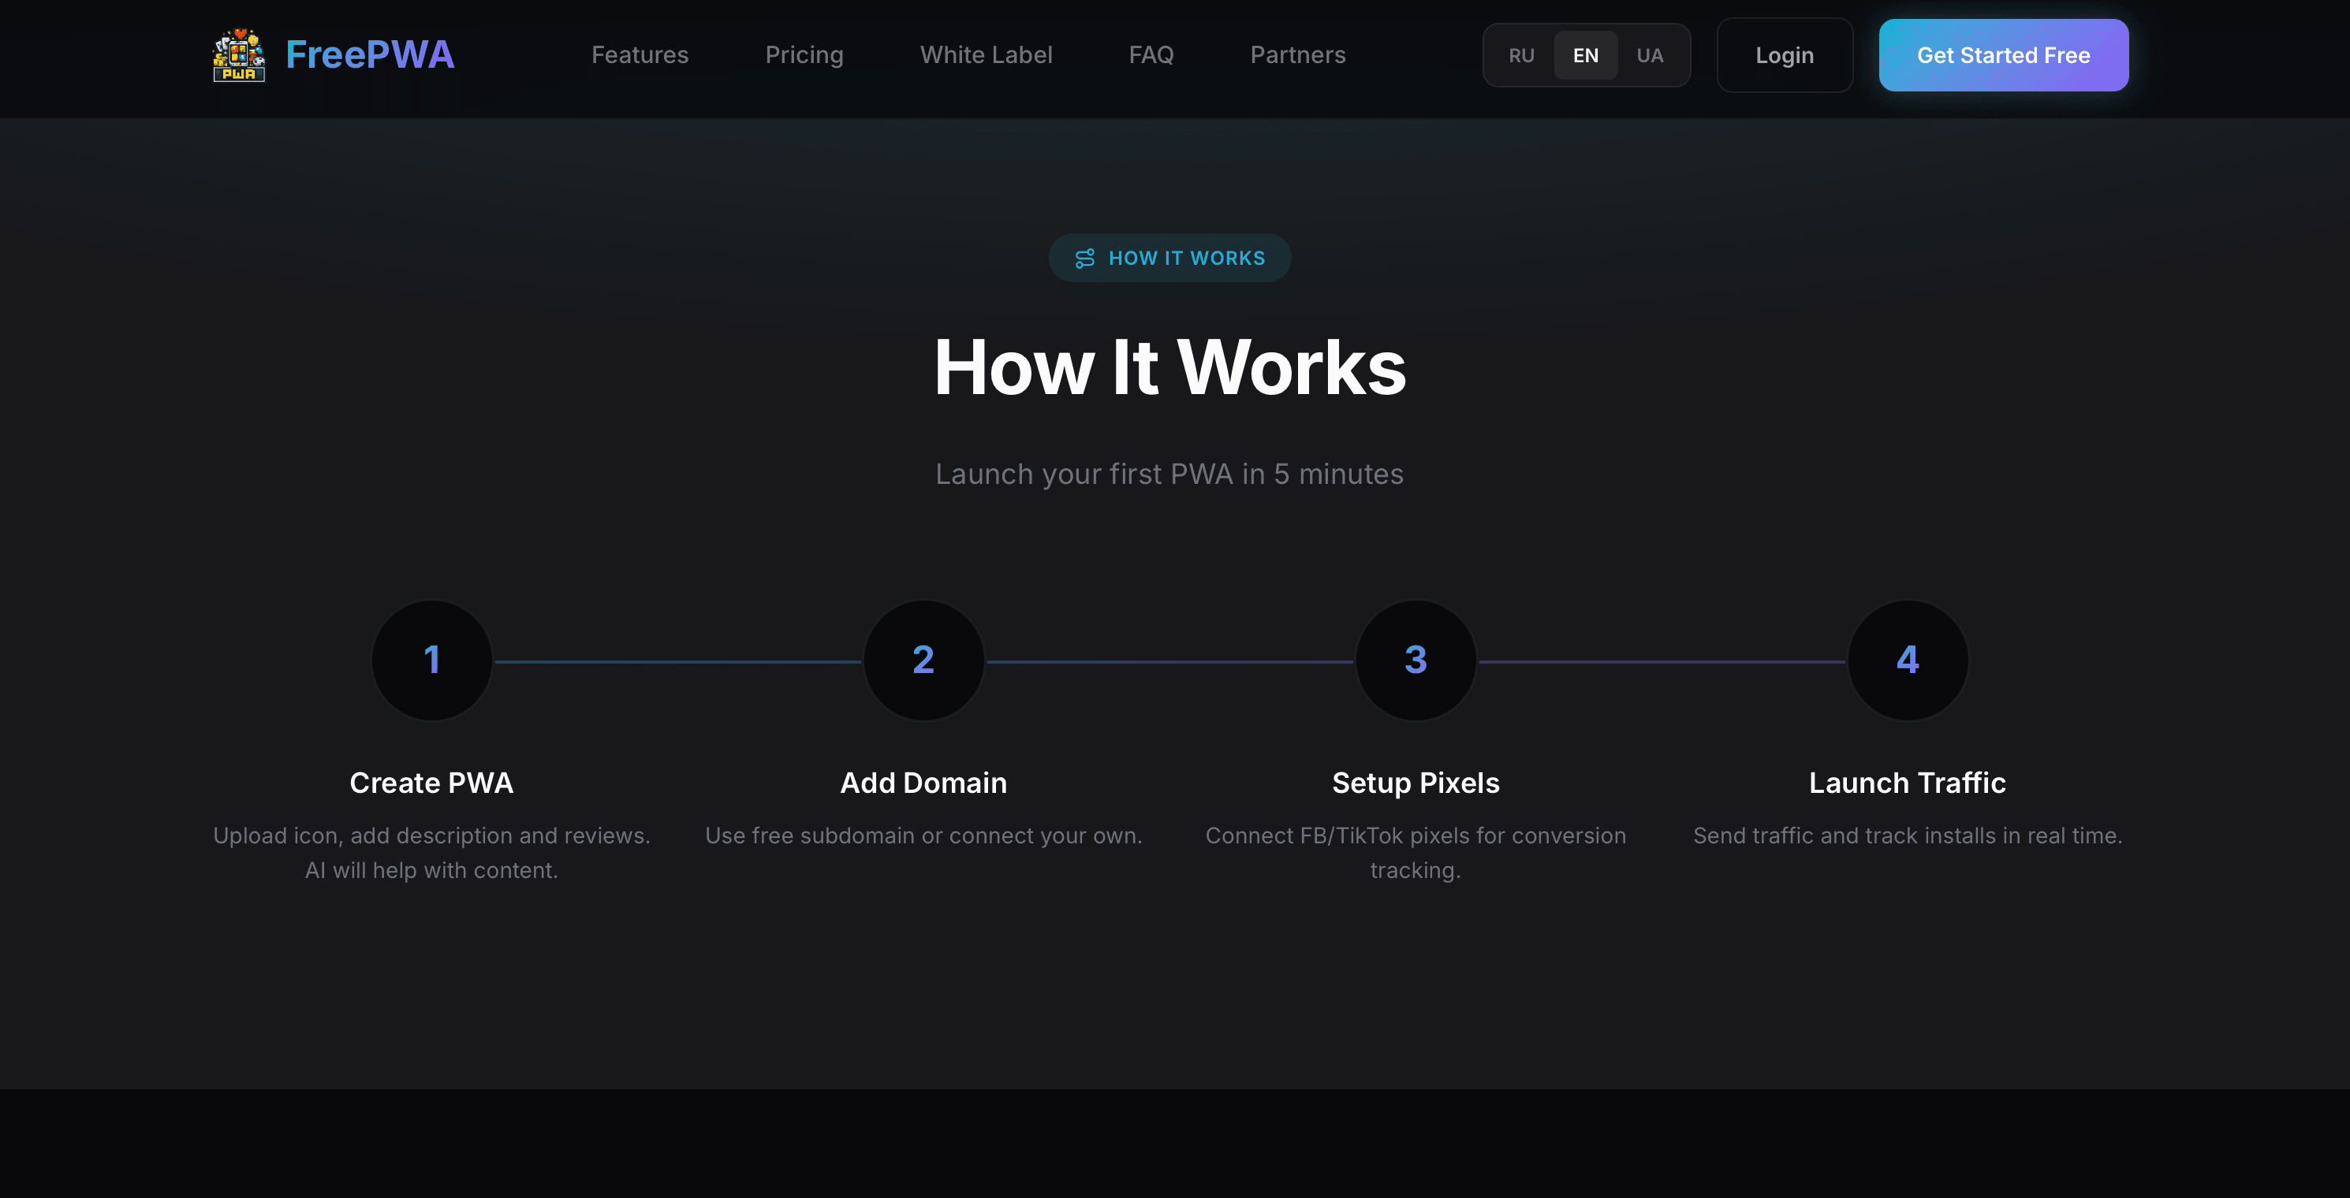The height and width of the screenshot is (1198, 2350).
Task: Click the Setup Pixels step title
Action: click(1415, 783)
